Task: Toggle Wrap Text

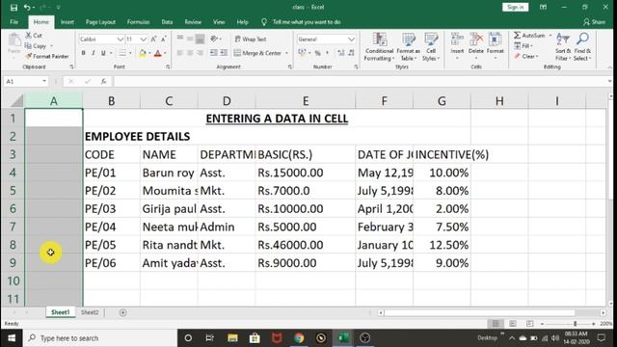Action: tap(251, 39)
